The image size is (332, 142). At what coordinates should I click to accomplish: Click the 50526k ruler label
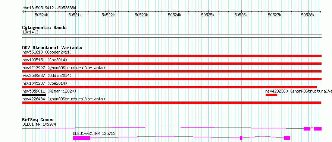click(x=241, y=15)
